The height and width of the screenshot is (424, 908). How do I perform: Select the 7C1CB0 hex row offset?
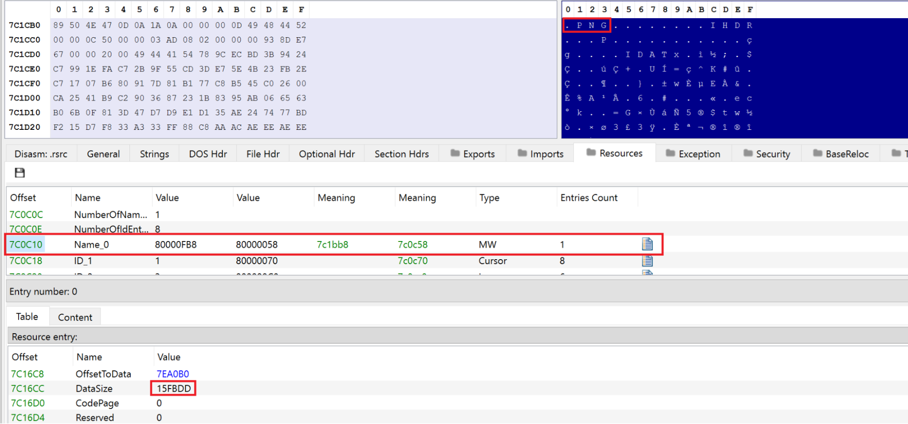(x=25, y=25)
